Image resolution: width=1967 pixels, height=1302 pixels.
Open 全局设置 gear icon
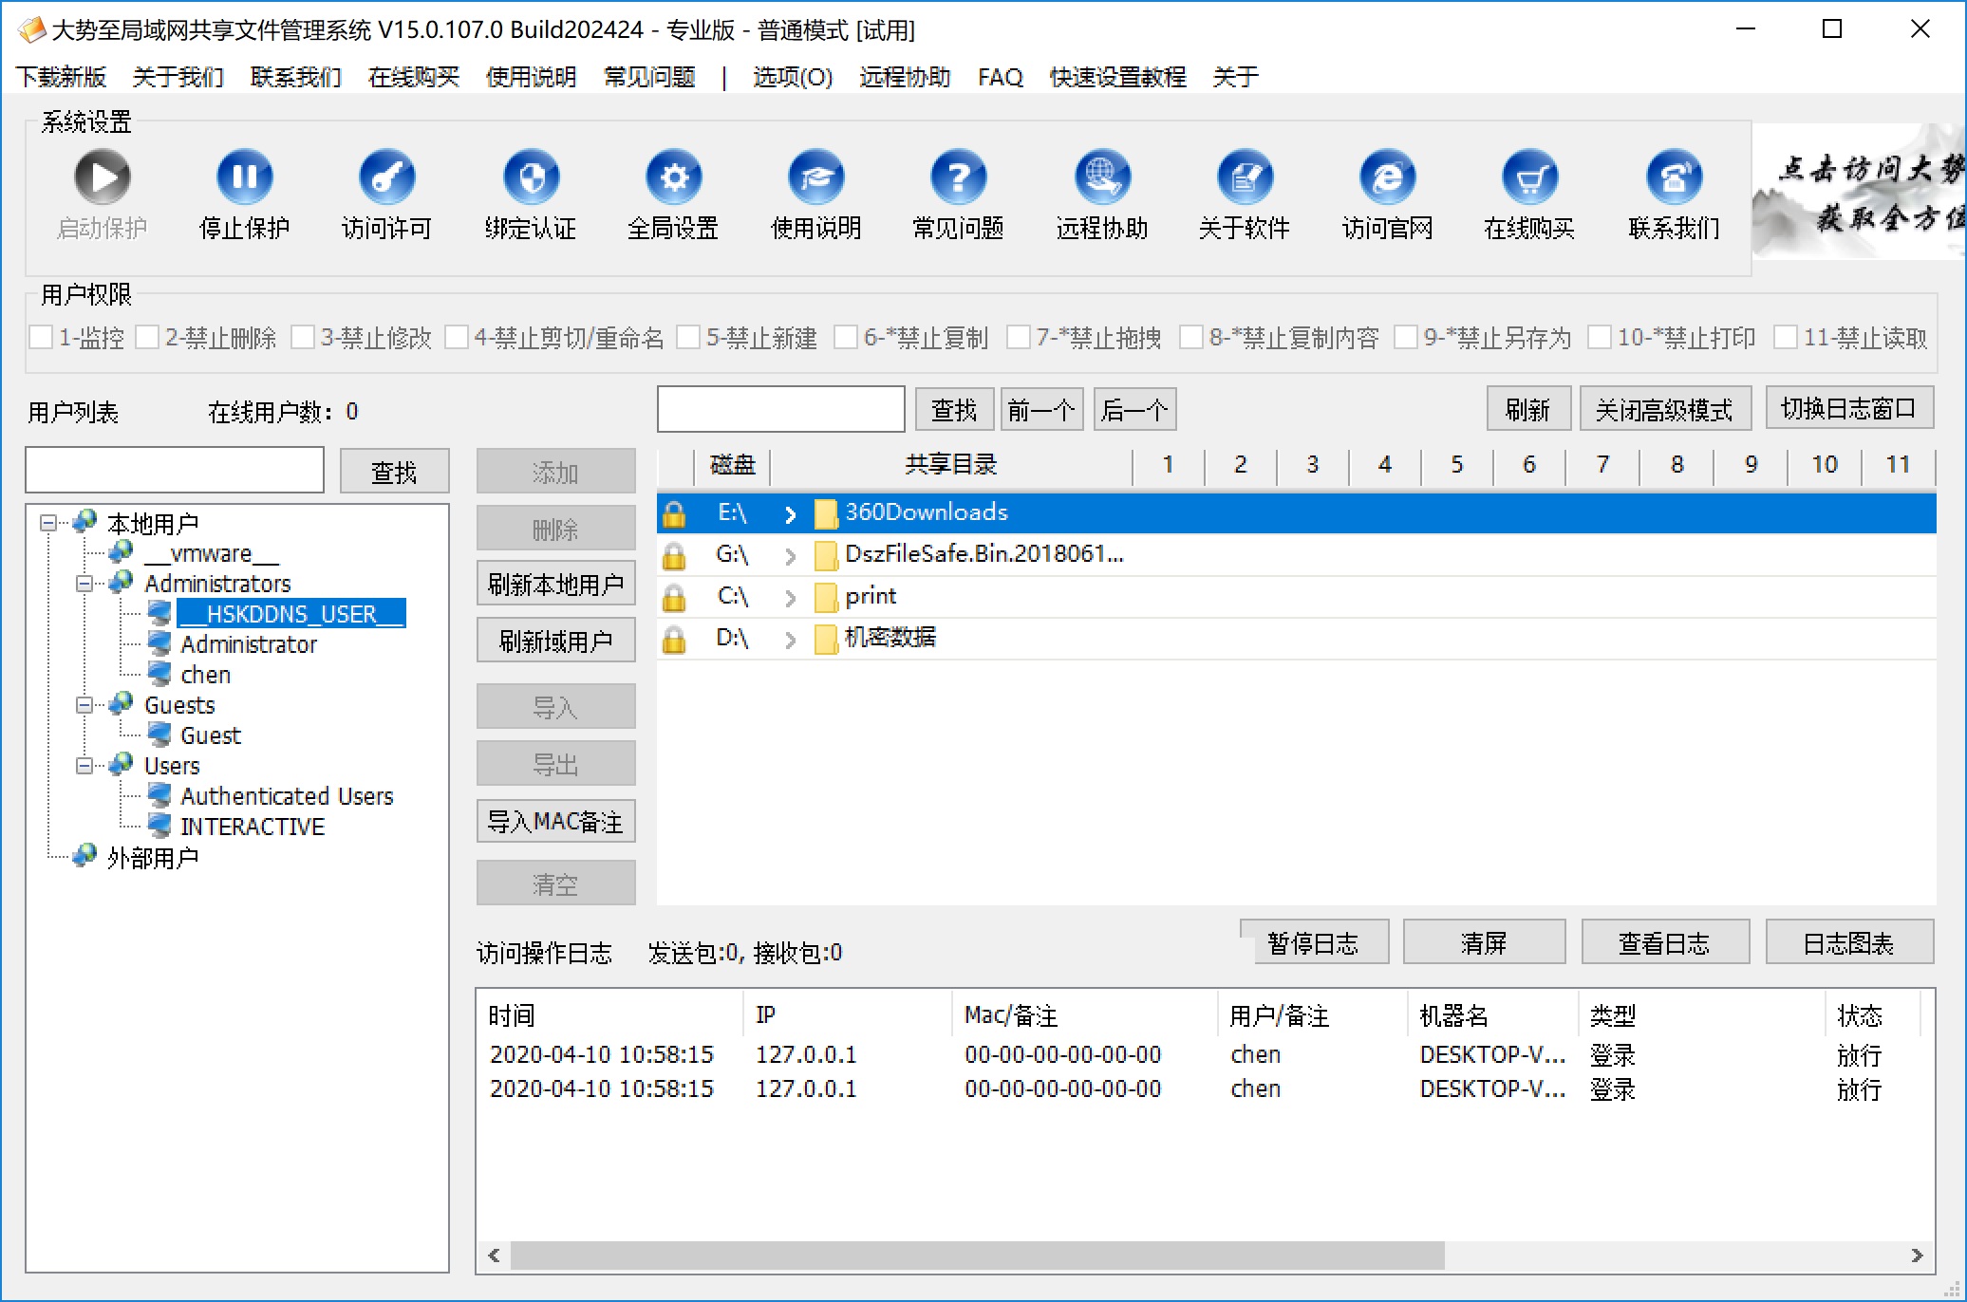673,177
